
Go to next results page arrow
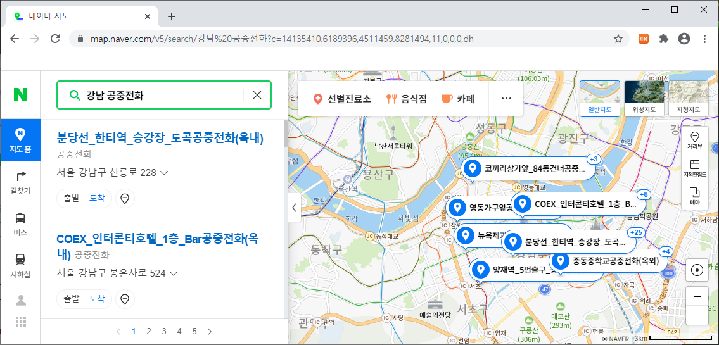(x=210, y=331)
